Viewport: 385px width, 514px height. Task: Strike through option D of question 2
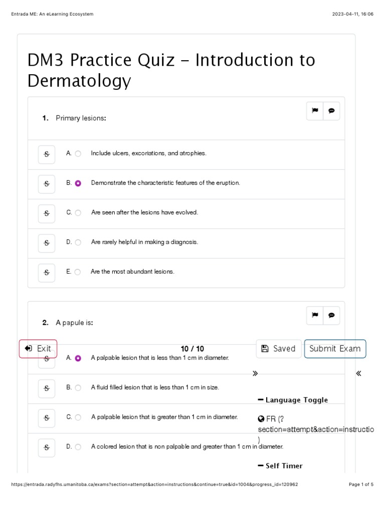coord(47,447)
